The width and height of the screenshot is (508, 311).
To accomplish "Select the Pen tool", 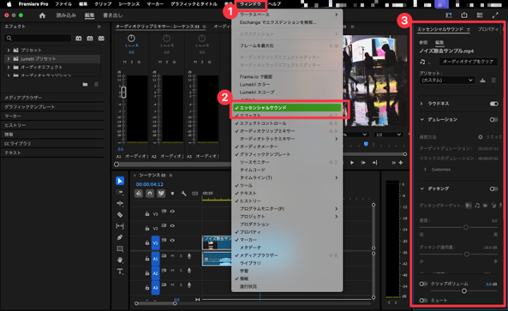I will [120, 237].
